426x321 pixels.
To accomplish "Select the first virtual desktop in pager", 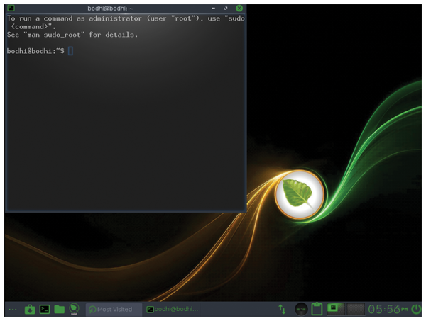I will [336, 310].
